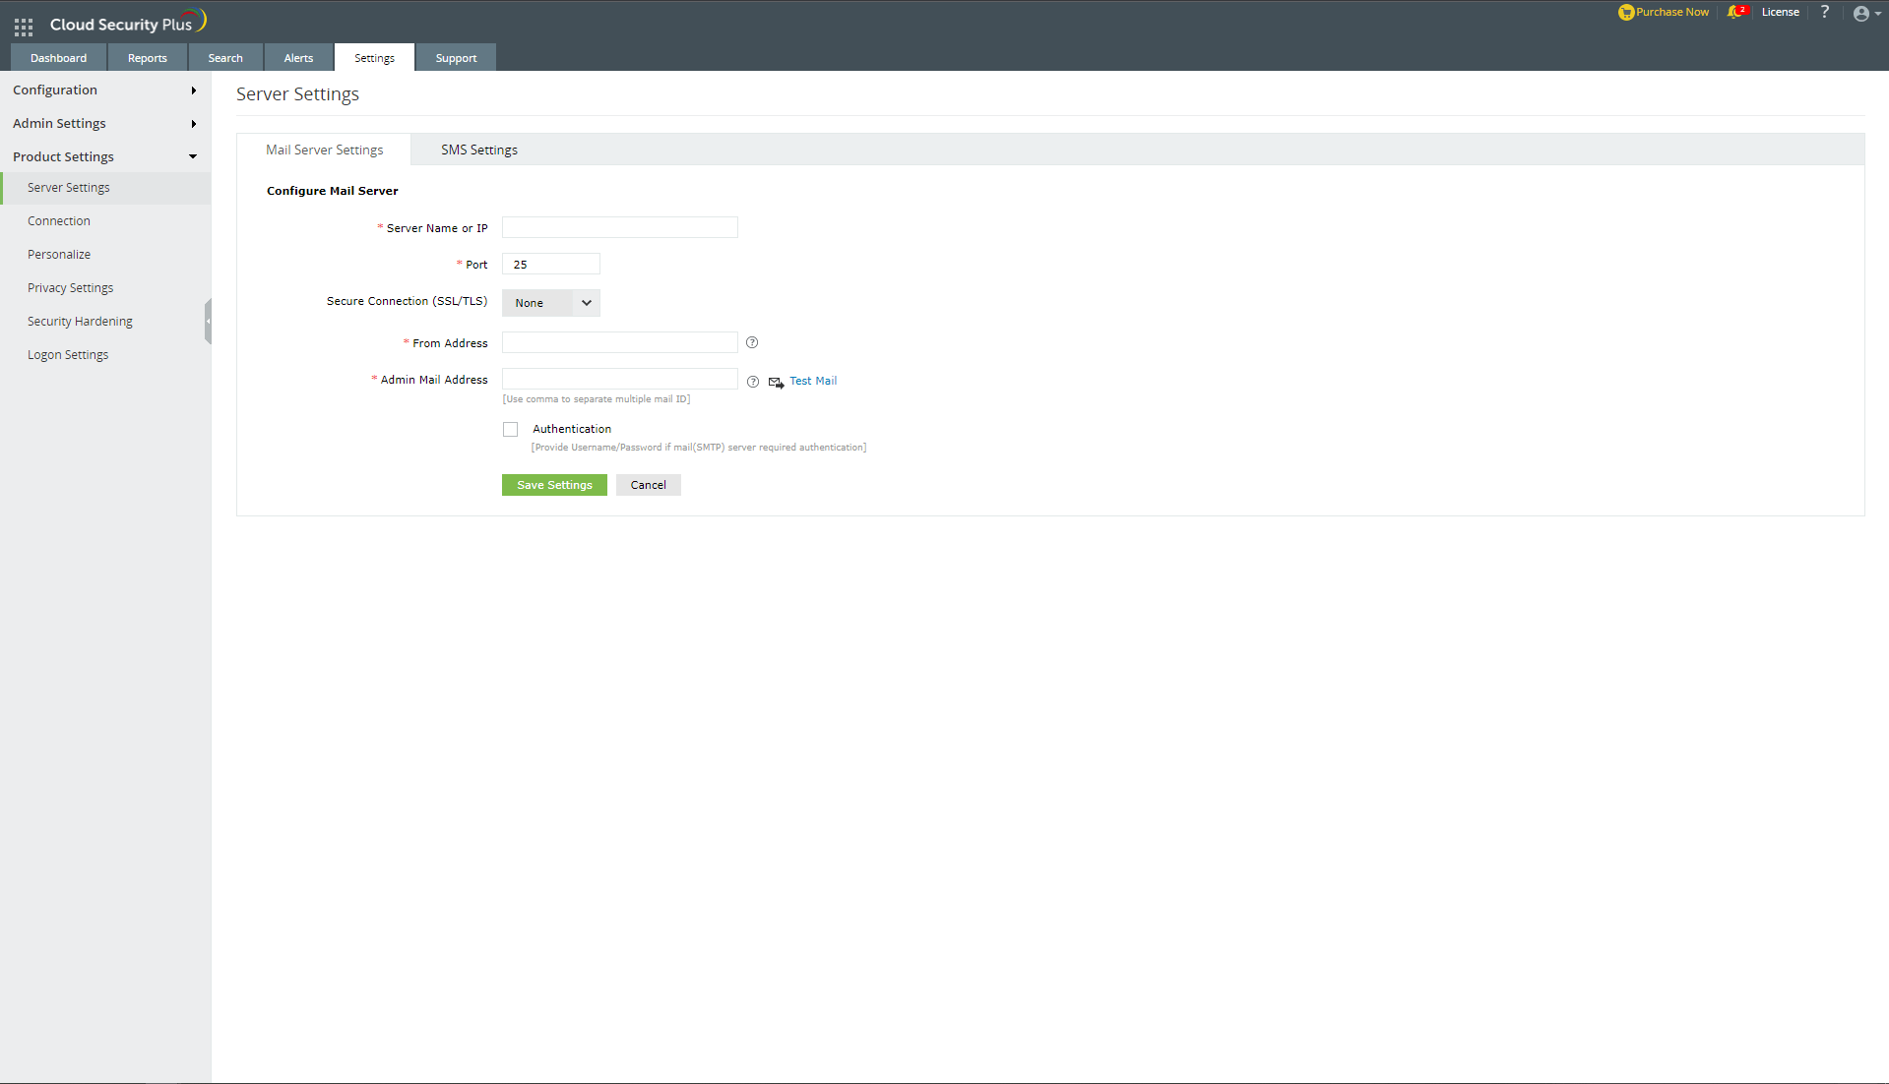Viewport: 1889px width, 1084px height.
Task: Enable the Authentication checkbox
Action: coord(510,429)
